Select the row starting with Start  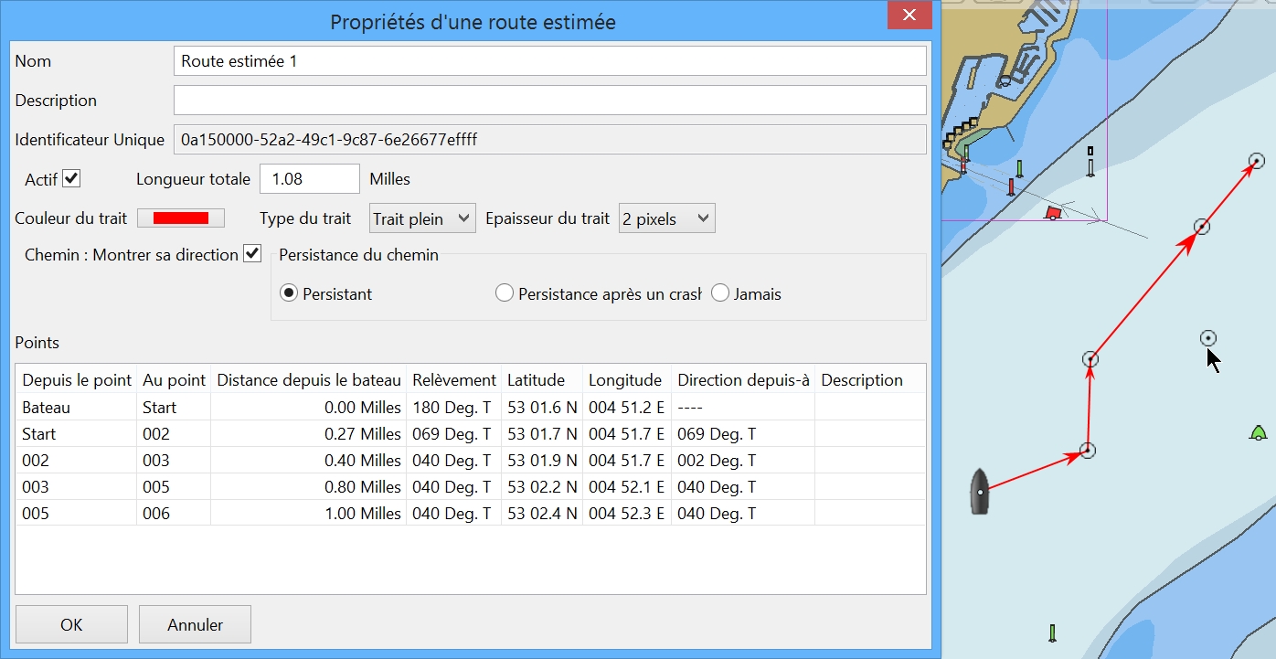[x=471, y=433]
